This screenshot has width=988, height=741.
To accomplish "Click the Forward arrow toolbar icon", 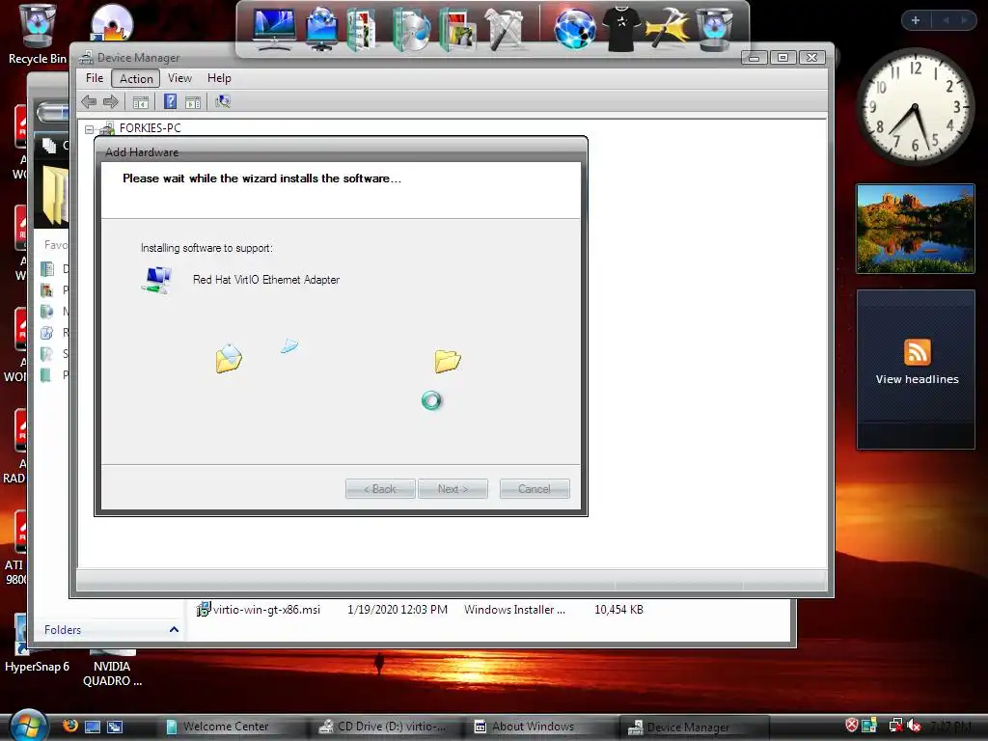I will 111,101.
